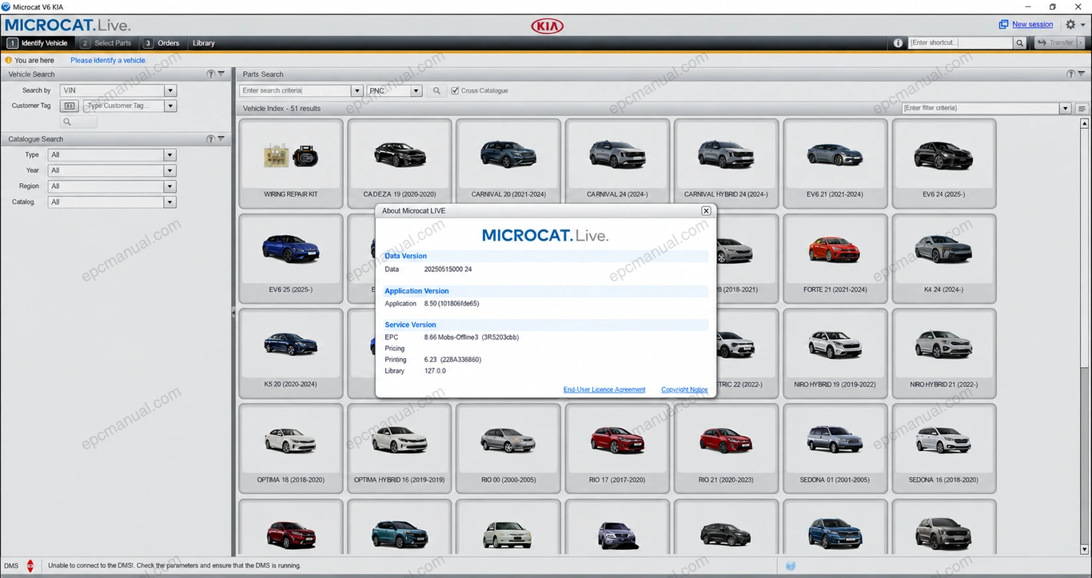This screenshot has width=1092, height=578.
Task: Collapse the Vehicle Search panel
Action: 221,74
